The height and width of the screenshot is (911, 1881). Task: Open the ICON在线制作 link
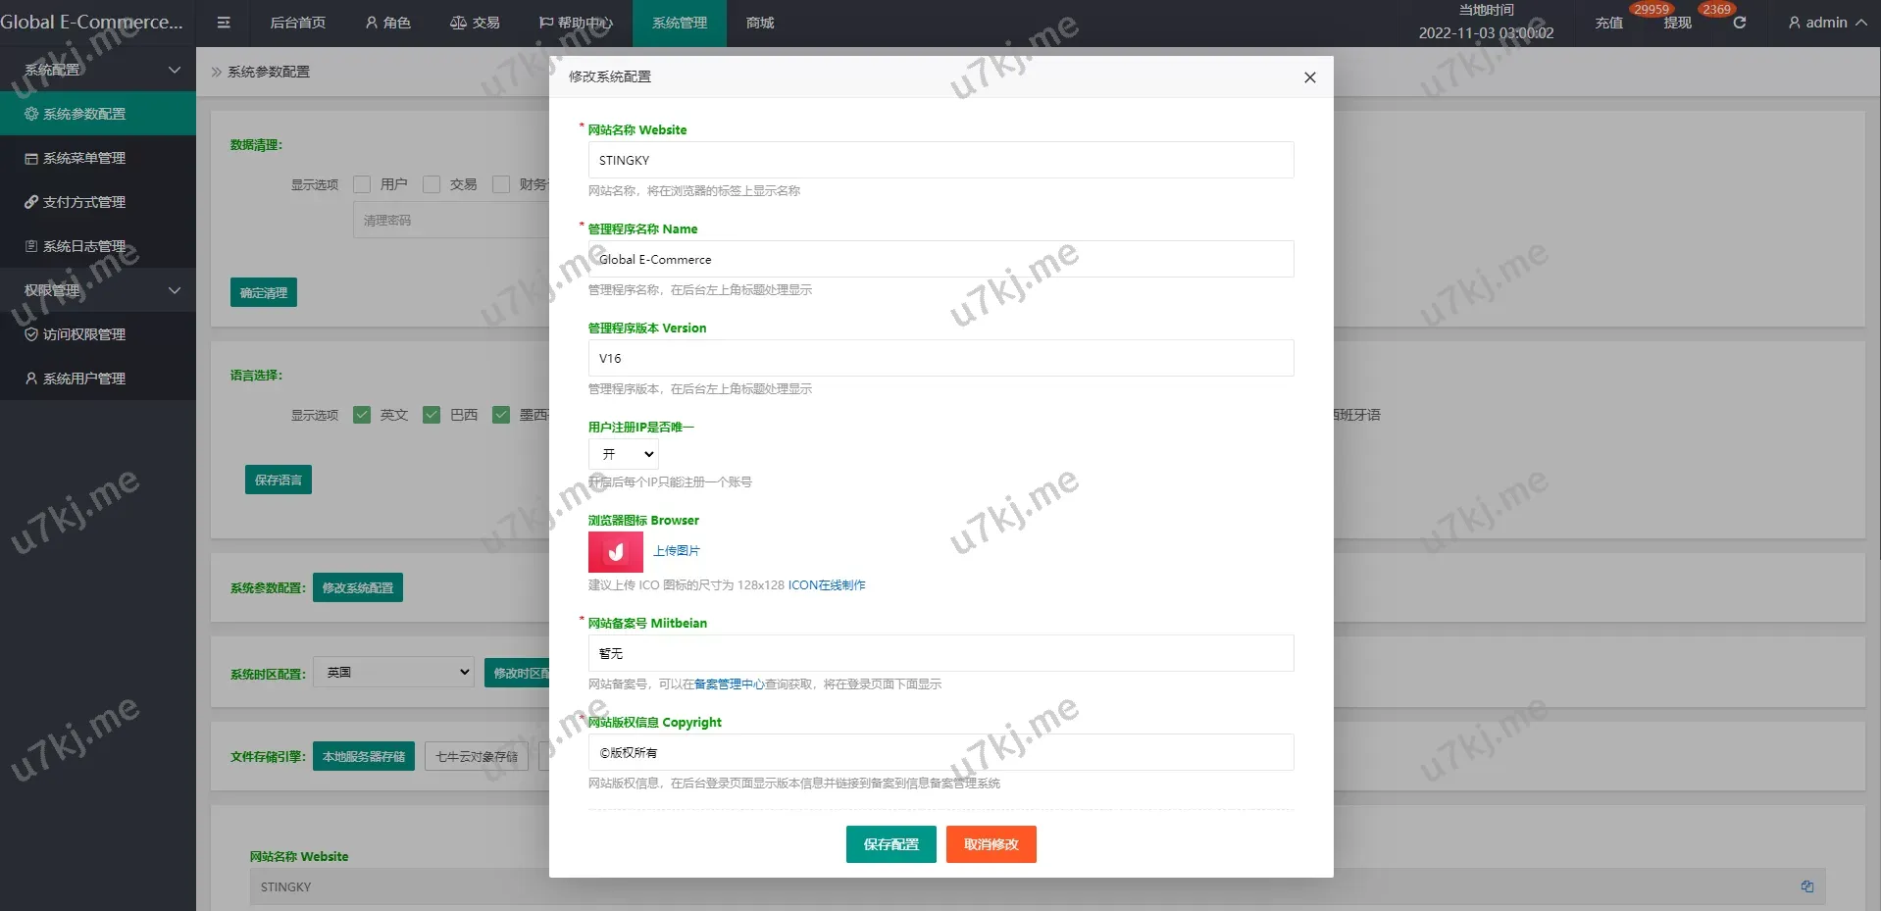(826, 584)
